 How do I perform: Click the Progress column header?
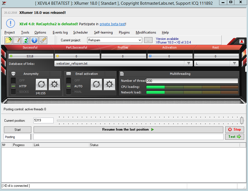[x=22, y=145]
